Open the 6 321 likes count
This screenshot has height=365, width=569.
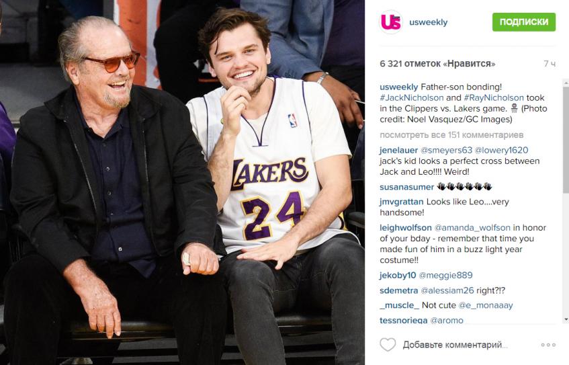tap(437, 64)
